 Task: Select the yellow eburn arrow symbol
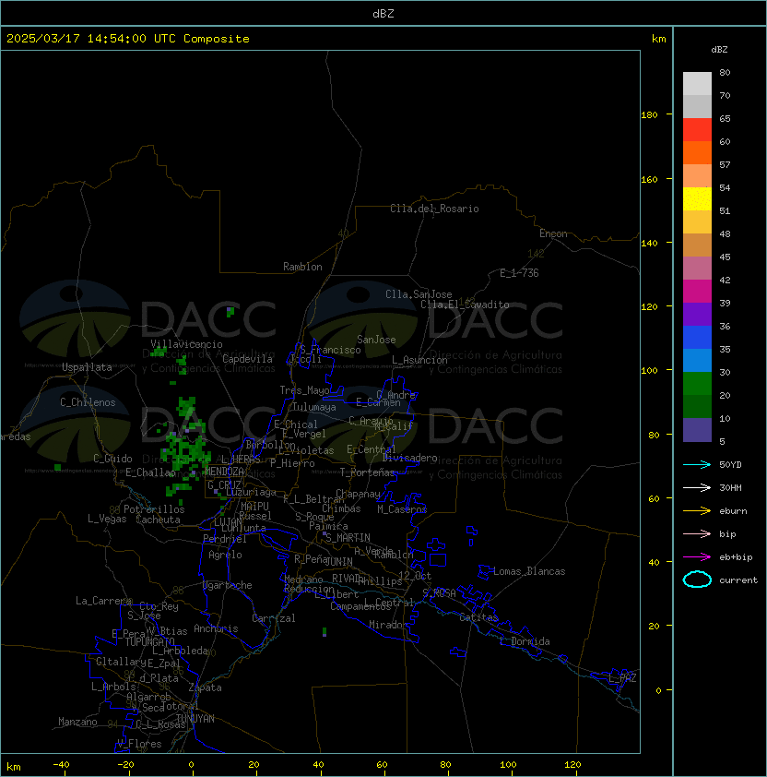point(697,511)
